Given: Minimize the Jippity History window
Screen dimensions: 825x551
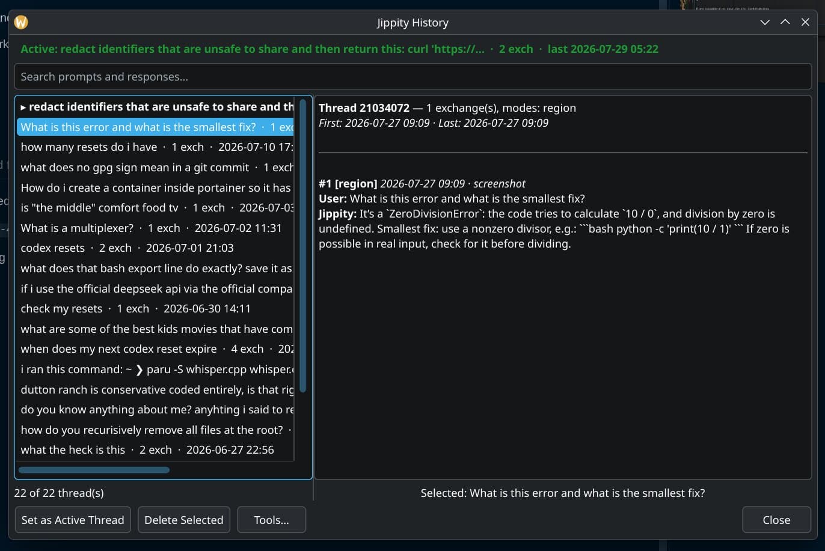Looking at the screenshot, I should 765,22.
